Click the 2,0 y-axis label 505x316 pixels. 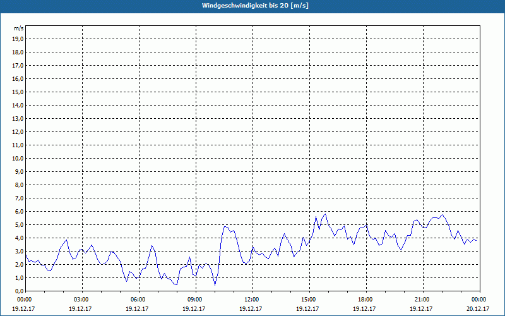click(20, 265)
